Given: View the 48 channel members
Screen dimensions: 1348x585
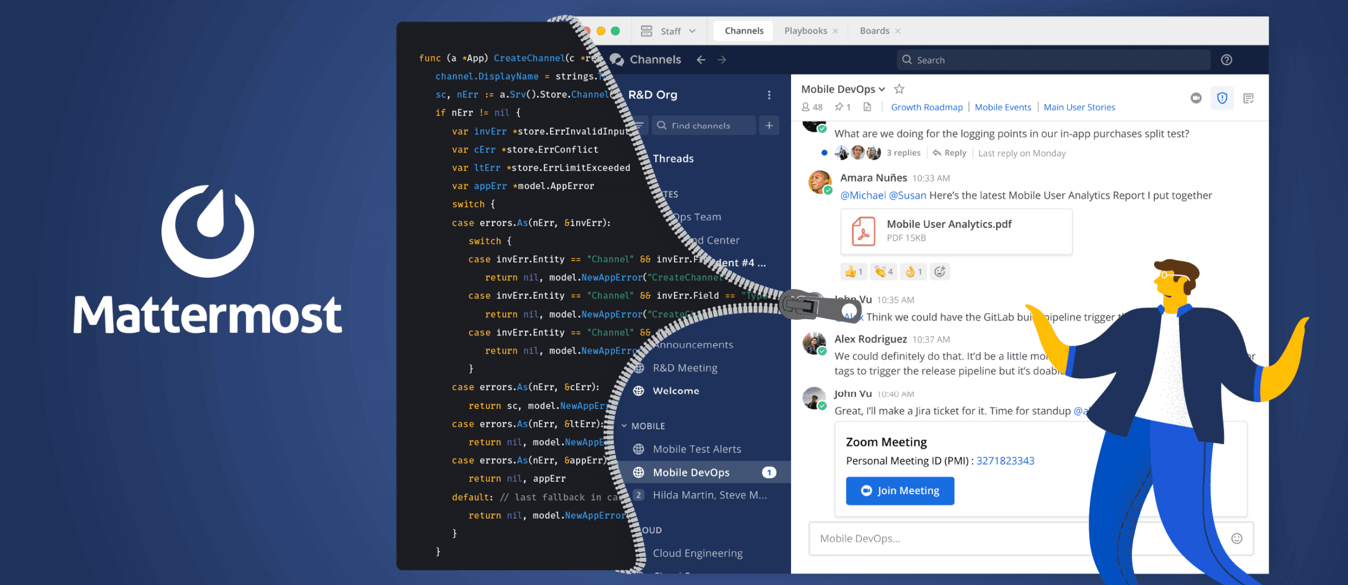Looking at the screenshot, I should (811, 107).
